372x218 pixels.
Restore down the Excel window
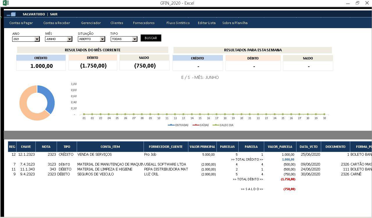(357, 3)
